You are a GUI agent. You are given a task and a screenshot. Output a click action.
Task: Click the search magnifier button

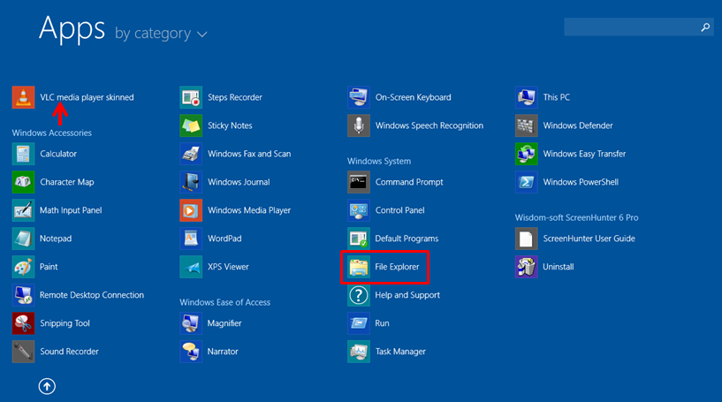coord(705,27)
